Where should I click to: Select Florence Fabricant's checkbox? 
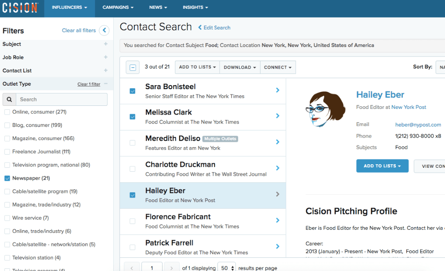133,221
